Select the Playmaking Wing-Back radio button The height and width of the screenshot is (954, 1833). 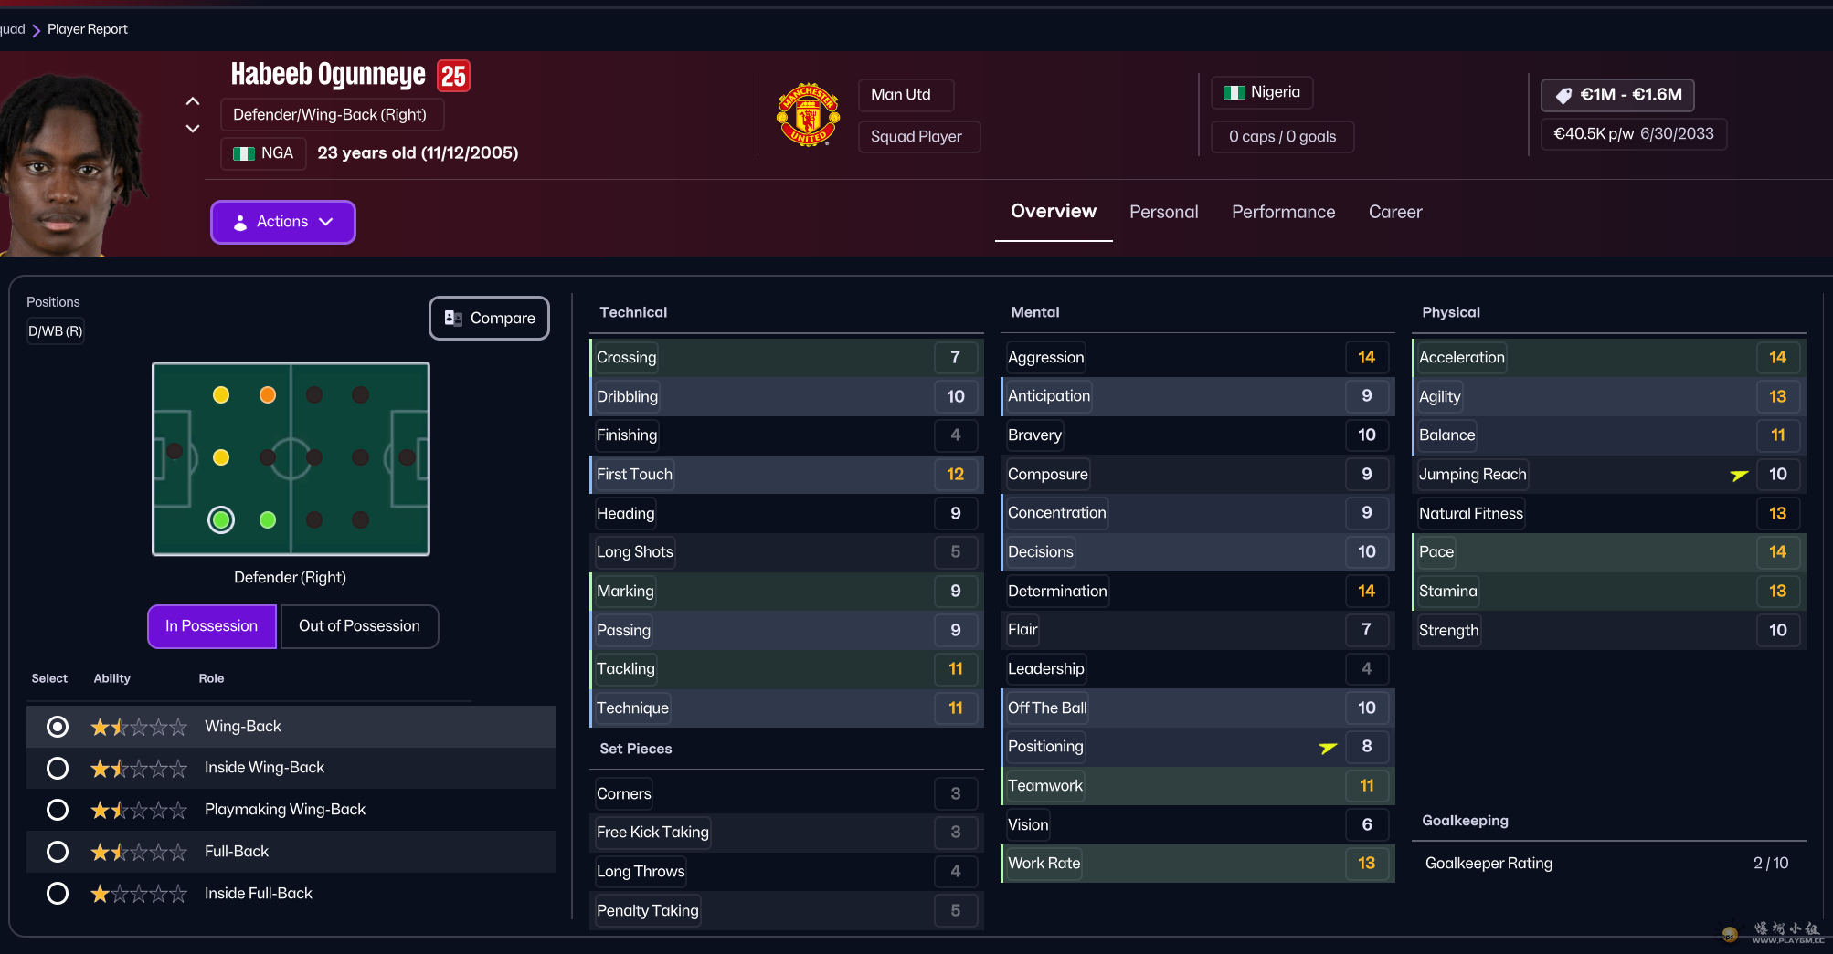(58, 810)
